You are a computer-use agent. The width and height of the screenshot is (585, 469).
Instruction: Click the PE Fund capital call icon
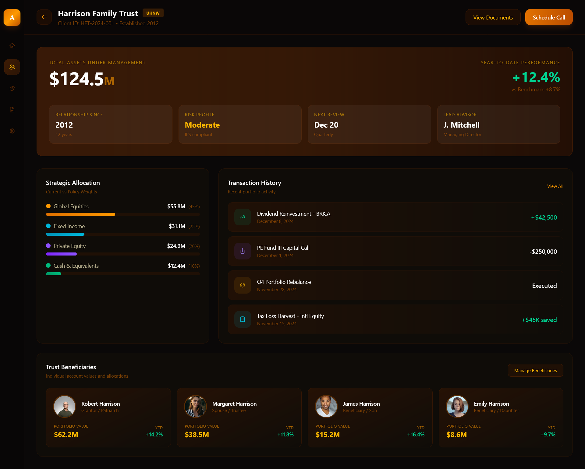[242, 251]
